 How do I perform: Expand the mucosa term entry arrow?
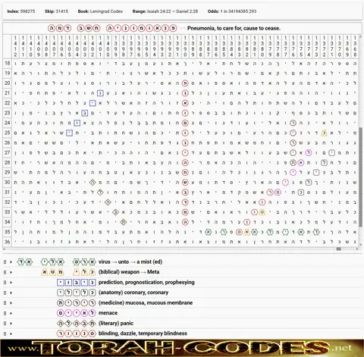[x=11, y=303]
